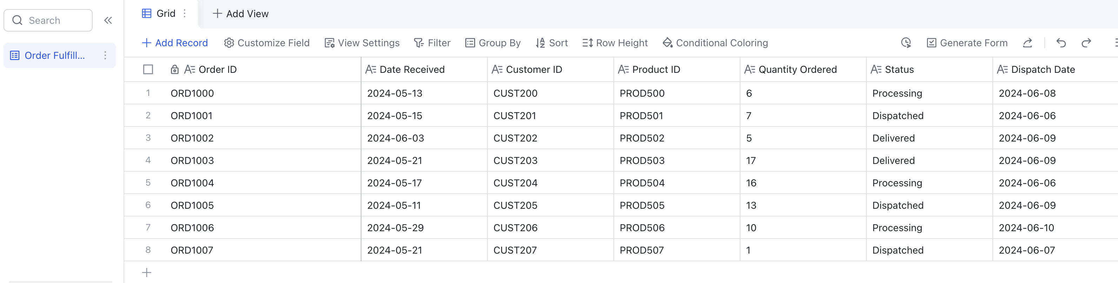1118x283 pixels.
Task: Tick the select-all checkbox in header
Action: 148,69
